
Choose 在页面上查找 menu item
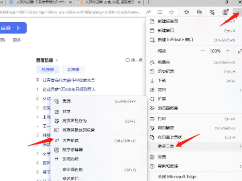tap(194, 137)
